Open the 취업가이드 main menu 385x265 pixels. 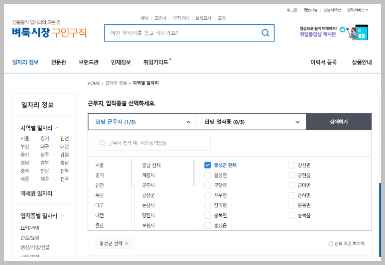(x=156, y=62)
